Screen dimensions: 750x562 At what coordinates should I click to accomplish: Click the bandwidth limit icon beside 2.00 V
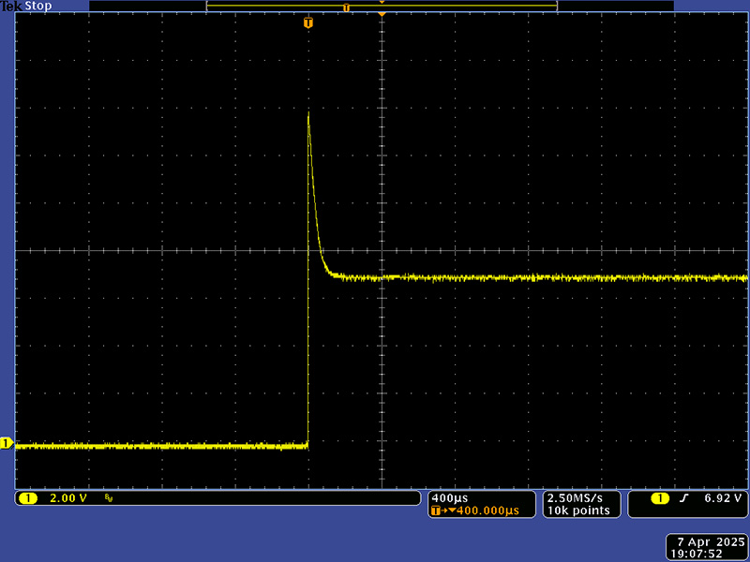coord(109,498)
